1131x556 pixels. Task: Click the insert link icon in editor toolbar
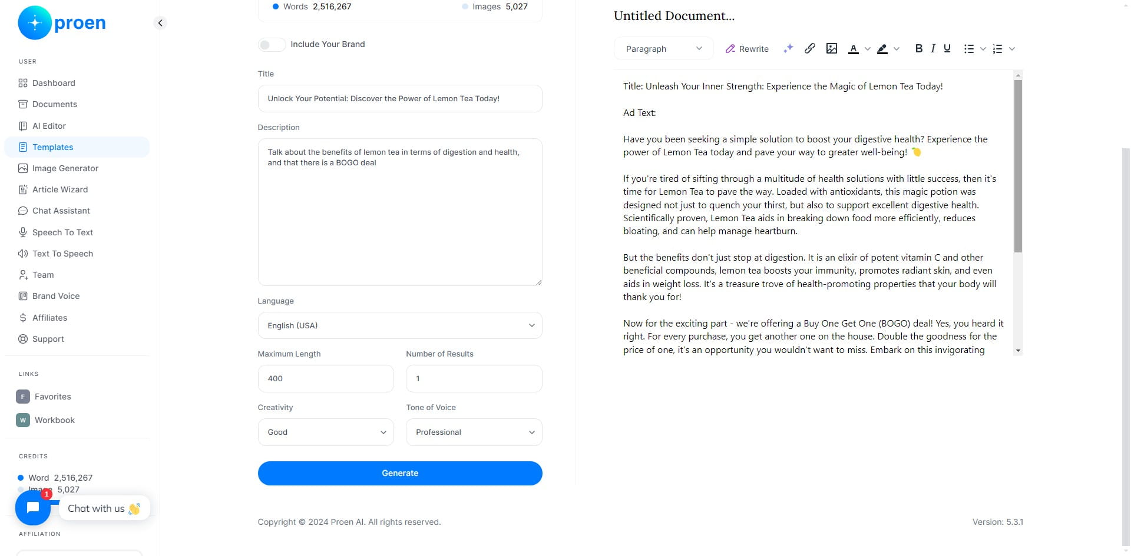(809, 48)
